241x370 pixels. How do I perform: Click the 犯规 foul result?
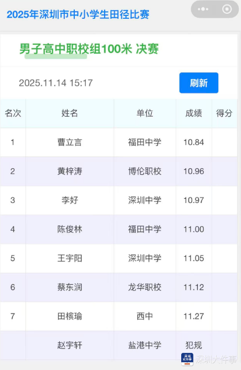click(194, 345)
